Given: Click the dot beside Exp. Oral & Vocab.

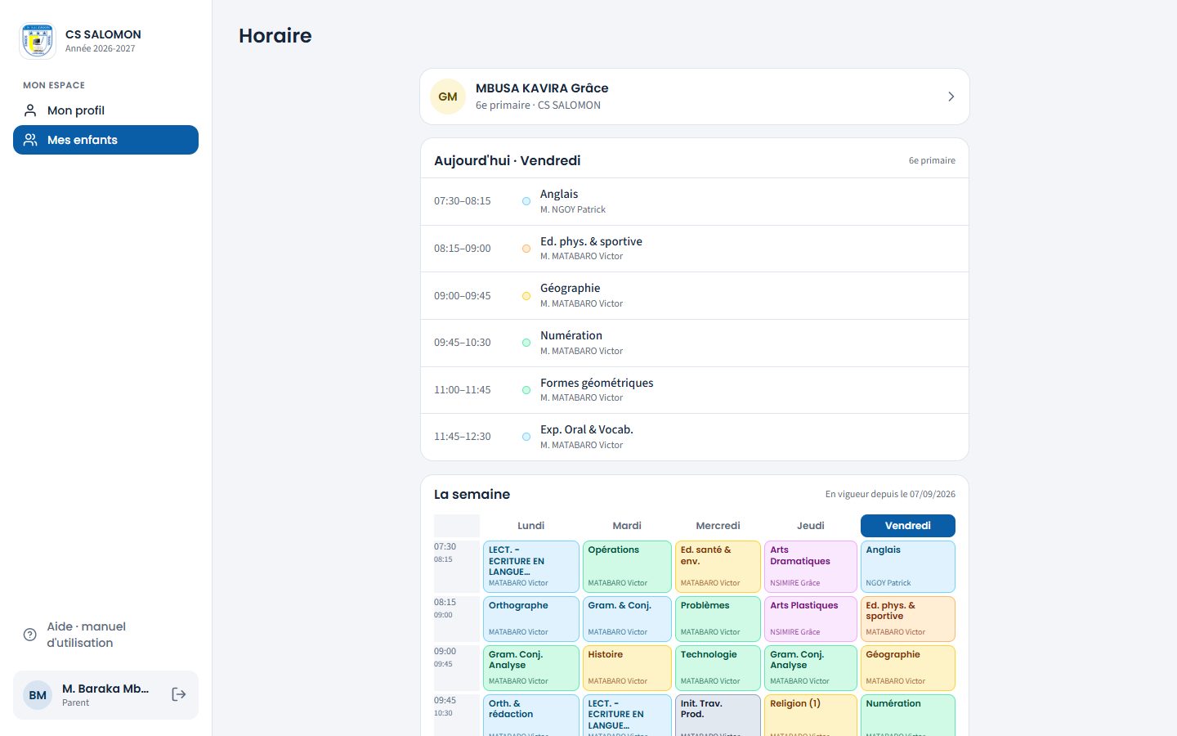Looking at the screenshot, I should coord(526,437).
